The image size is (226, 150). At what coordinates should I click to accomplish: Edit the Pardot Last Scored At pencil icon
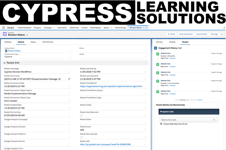coord(145,79)
